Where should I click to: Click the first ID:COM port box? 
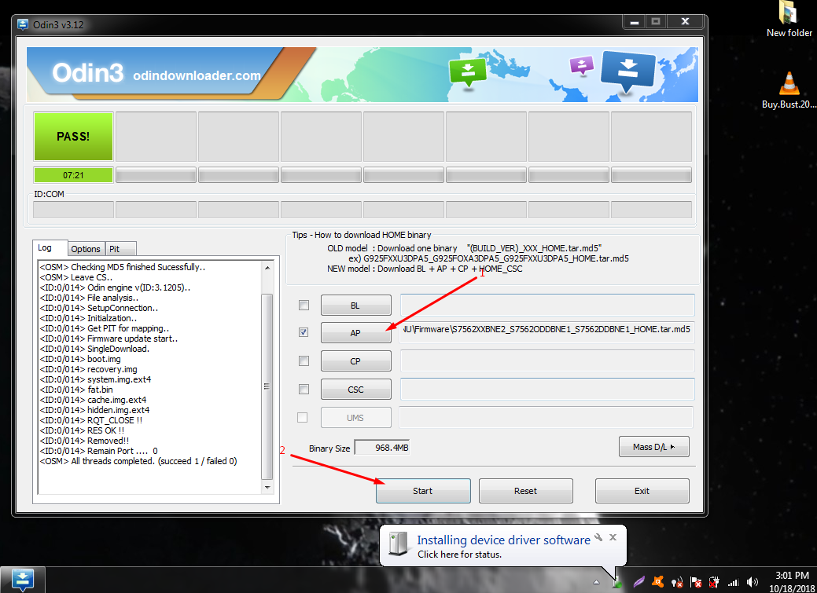pos(73,210)
